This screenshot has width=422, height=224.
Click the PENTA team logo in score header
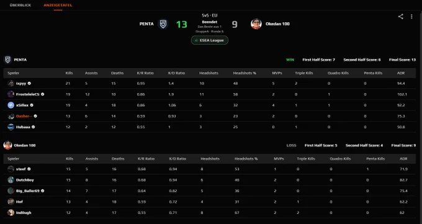pyautogui.click(x=163, y=24)
